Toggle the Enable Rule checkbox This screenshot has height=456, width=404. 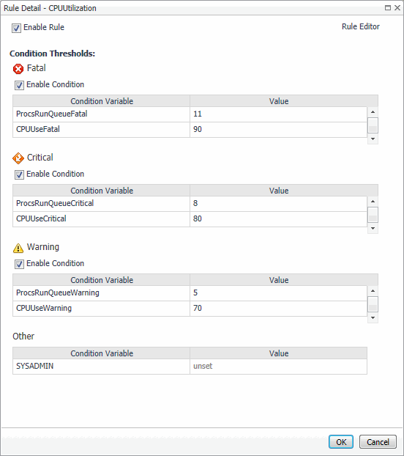pyautogui.click(x=16, y=28)
